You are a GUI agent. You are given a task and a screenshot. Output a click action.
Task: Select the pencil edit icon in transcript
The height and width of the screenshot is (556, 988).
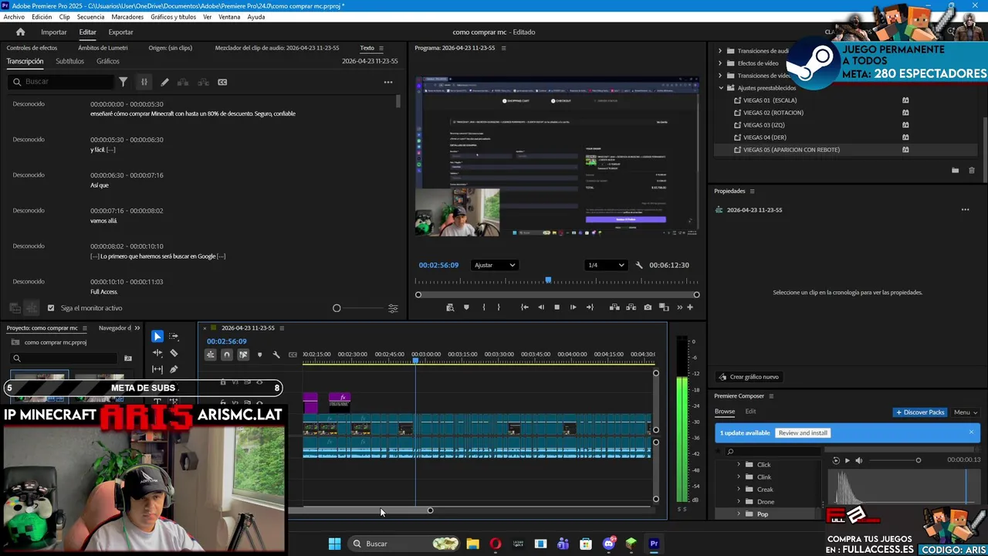[164, 82]
